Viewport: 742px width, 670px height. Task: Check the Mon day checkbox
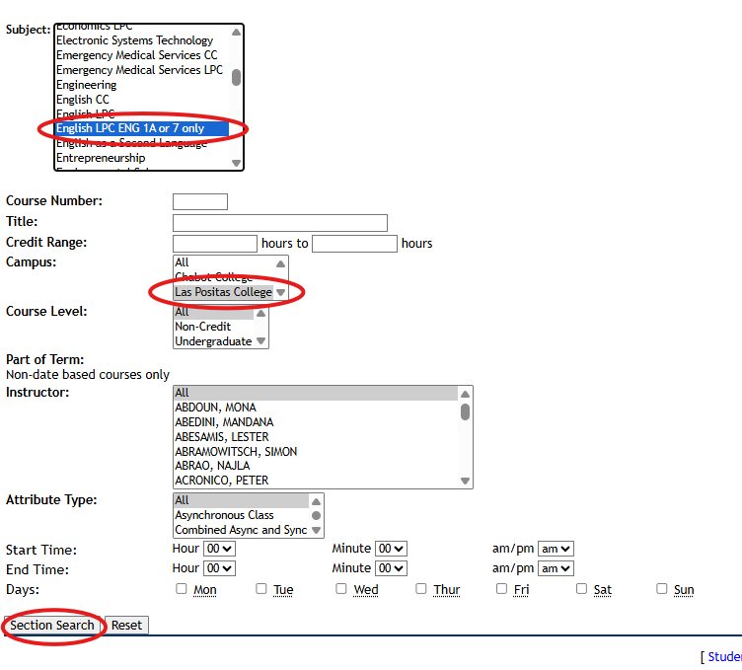click(x=181, y=589)
